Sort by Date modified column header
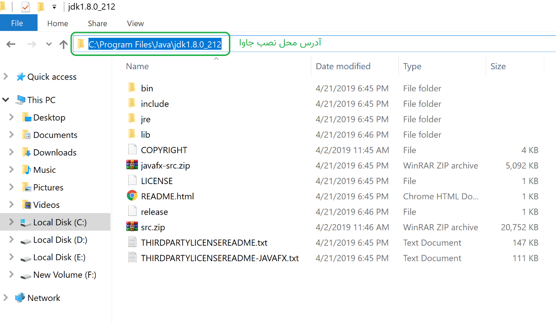Viewport: 556px width, 324px height. (x=343, y=66)
